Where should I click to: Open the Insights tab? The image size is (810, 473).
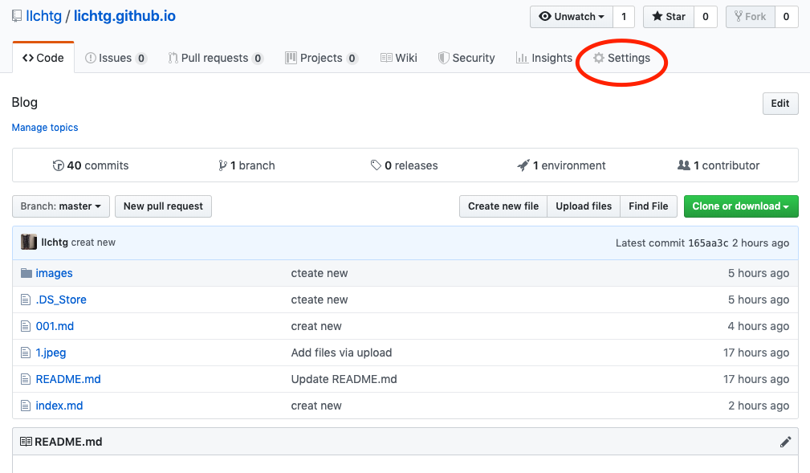(544, 58)
